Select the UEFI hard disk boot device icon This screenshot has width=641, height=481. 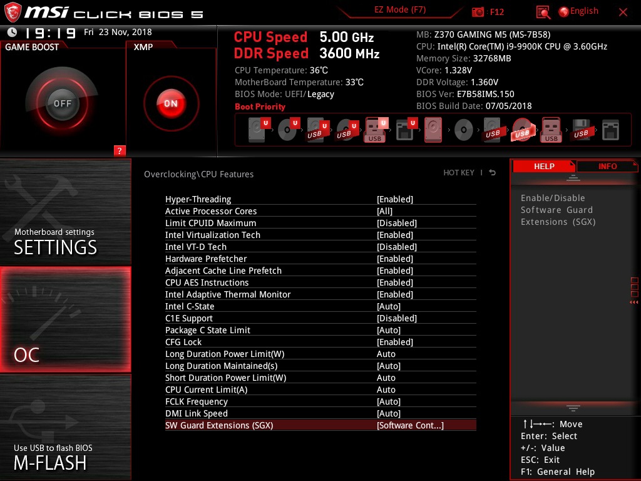[x=259, y=130]
